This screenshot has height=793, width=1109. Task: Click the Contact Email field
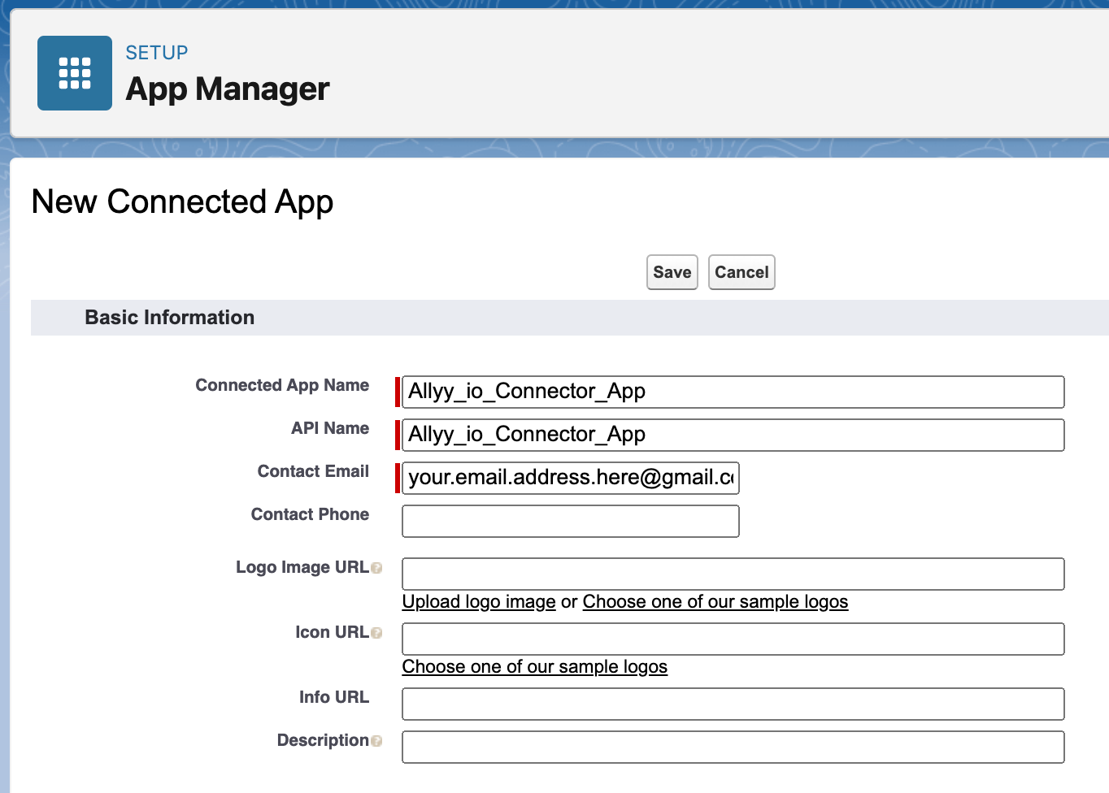coord(569,478)
